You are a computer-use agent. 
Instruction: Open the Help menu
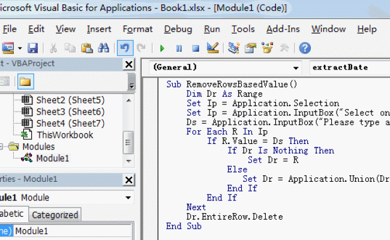click(x=367, y=29)
